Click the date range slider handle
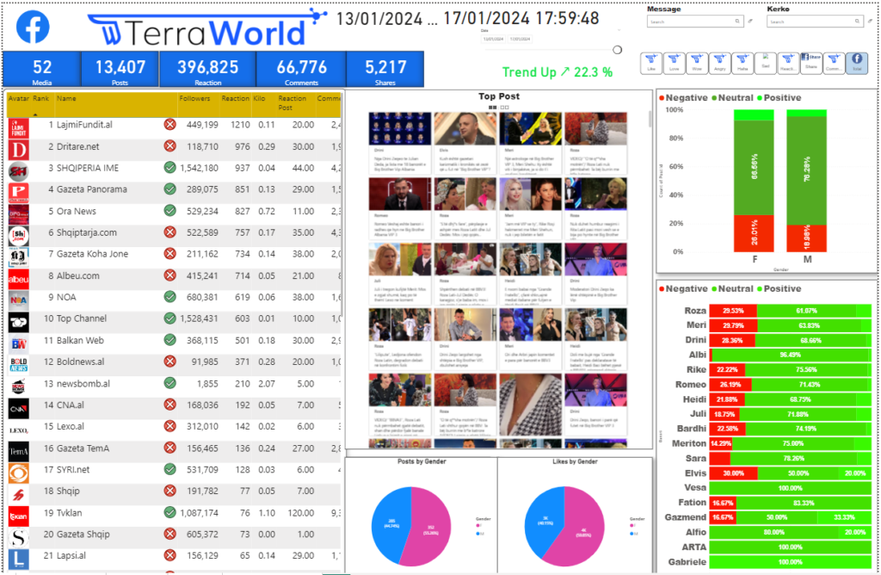 coord(617,50)
